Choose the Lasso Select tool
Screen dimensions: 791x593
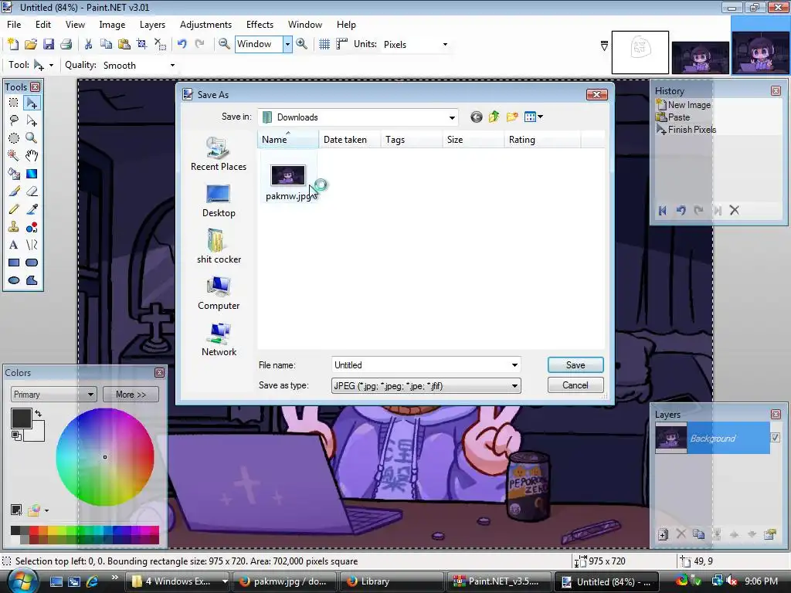14,120
